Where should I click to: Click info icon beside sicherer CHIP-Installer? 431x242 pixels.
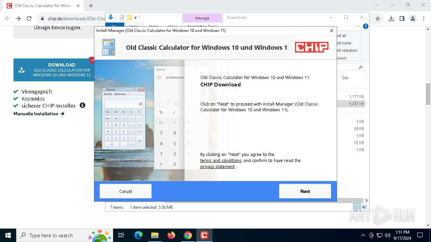tap(82, 105)
